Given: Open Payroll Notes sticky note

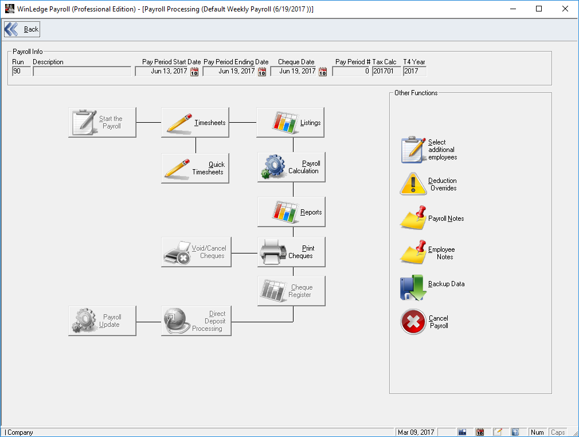Looking at the screenshot, I should [413, 219].
